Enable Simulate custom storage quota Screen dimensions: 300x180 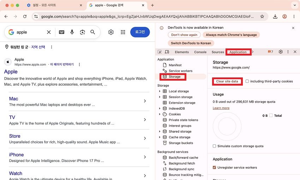point(214,146)
